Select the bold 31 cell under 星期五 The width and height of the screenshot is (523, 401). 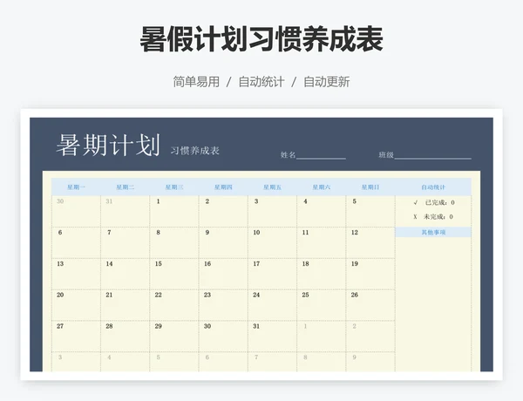pos(272,336)
